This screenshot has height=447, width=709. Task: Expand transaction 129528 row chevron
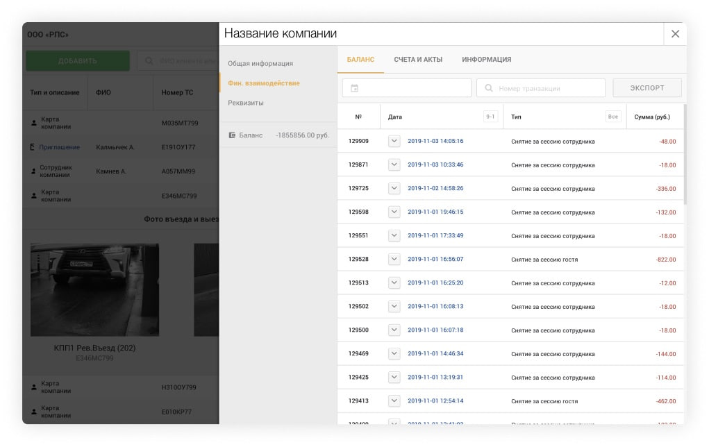[394, 260]
